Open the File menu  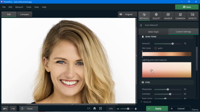click(x=4, y=7)
